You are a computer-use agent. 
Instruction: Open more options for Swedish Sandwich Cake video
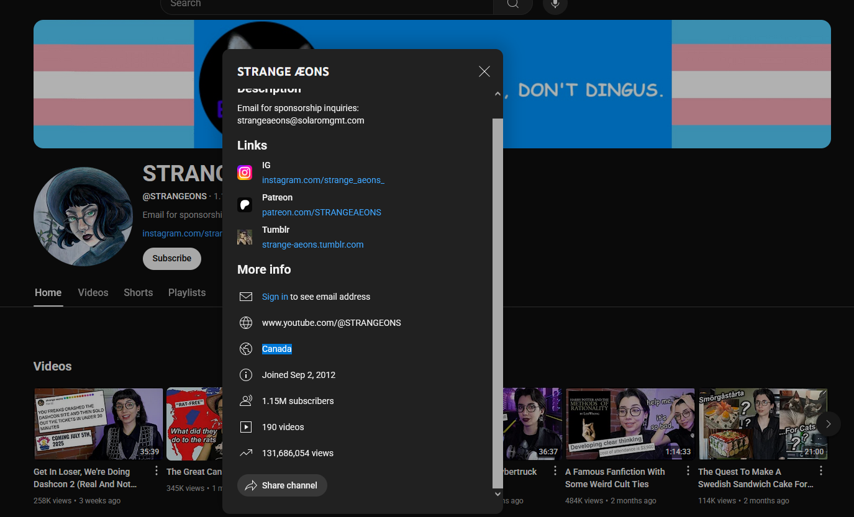click(821, 471)
